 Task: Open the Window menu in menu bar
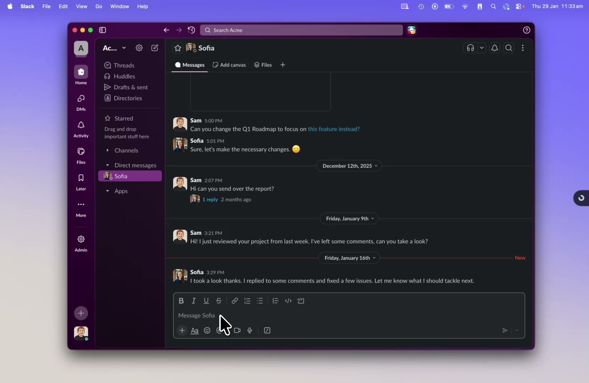pos(120,6)
